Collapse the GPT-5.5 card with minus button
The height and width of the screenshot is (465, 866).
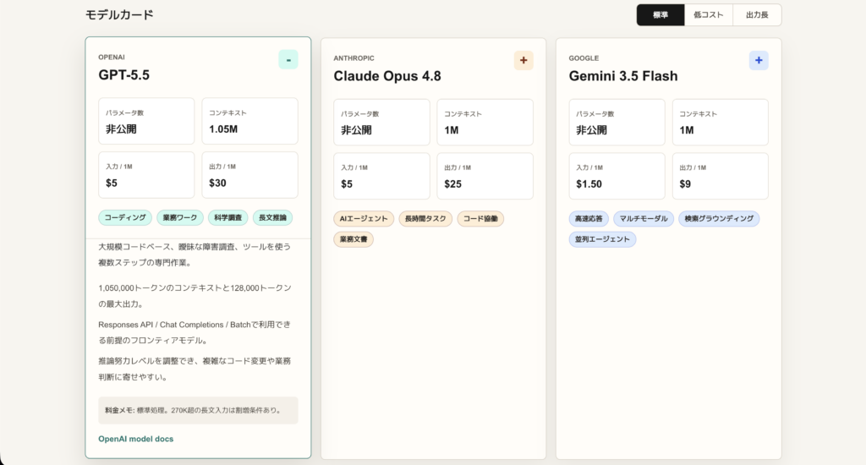click(x=288, y=60)
